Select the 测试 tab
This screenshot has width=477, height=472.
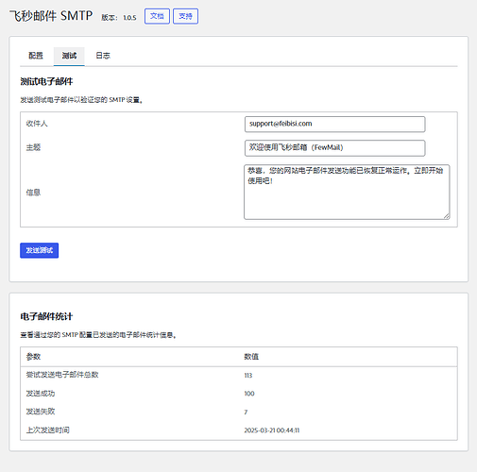pos(69,56)
